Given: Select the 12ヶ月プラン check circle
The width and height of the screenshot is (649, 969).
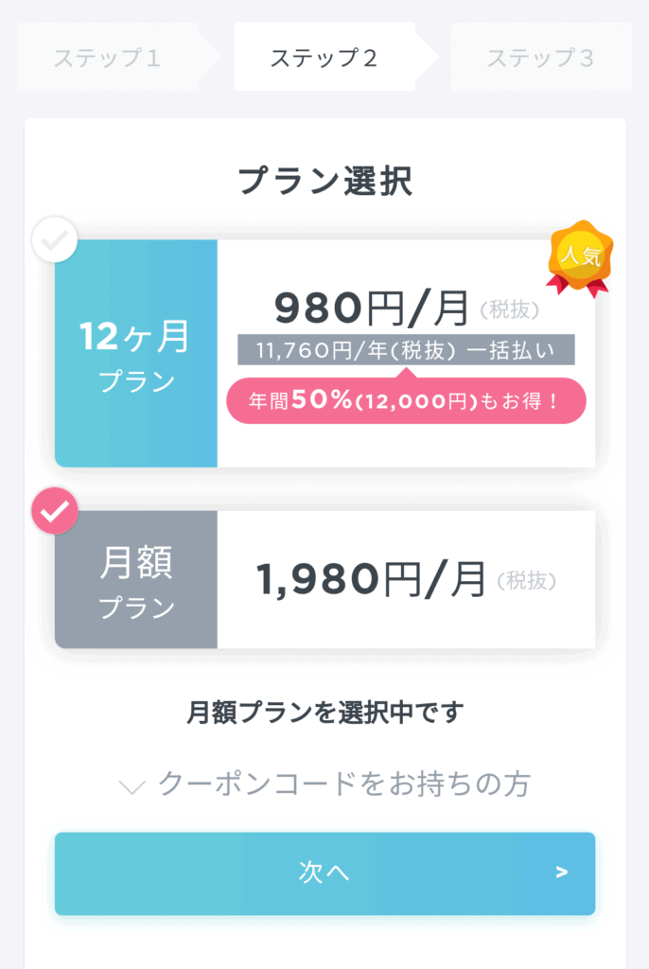Looking at the screenshot, I should (54, 239).
